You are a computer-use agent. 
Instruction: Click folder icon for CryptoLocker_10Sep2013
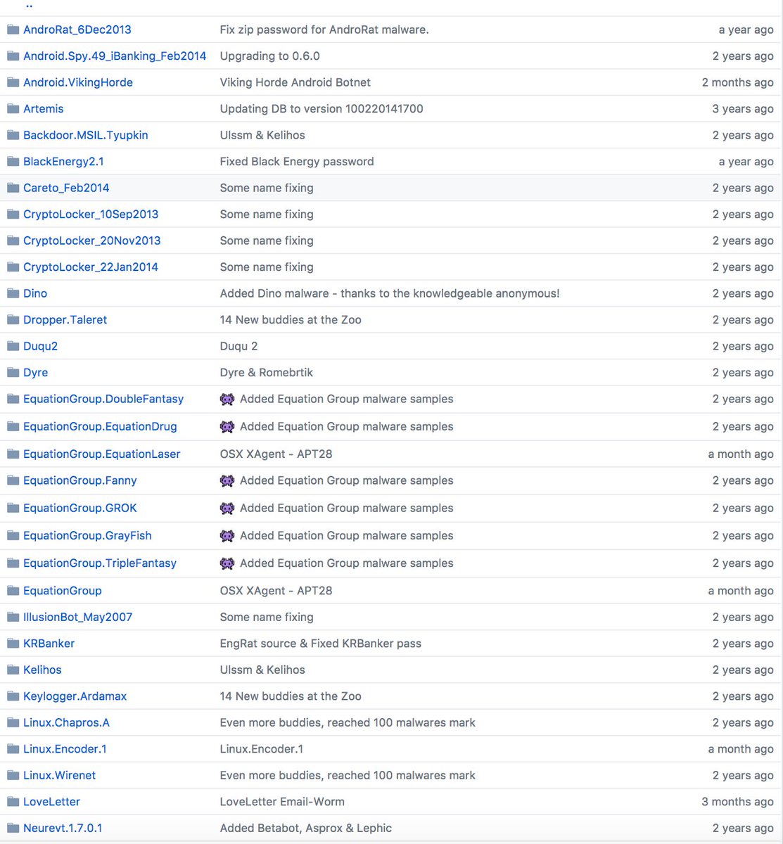point(13,214)
